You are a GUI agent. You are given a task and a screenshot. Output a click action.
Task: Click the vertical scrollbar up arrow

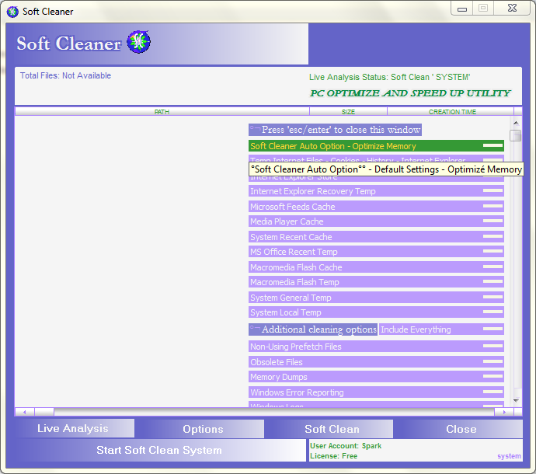[516, 123]
